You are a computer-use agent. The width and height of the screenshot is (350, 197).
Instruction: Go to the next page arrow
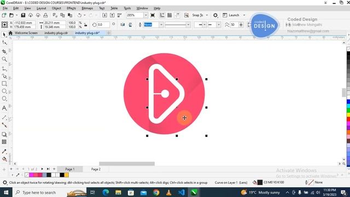click(42, 169)
